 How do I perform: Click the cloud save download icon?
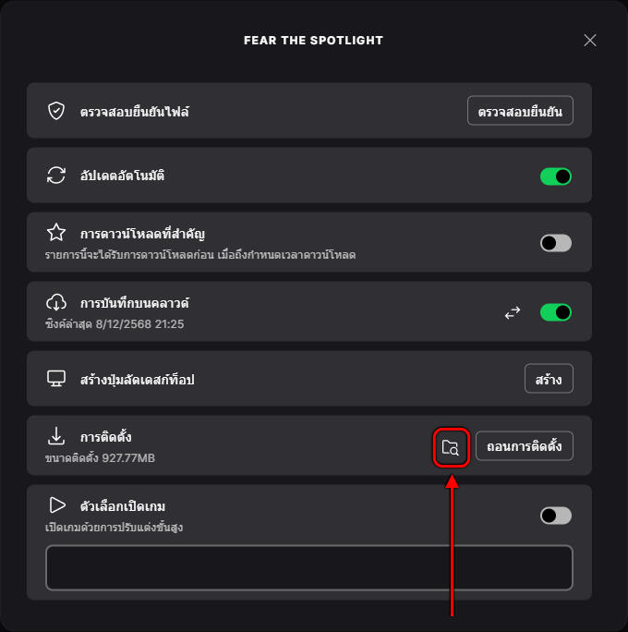pyautogui.click(x=56, y=302)
